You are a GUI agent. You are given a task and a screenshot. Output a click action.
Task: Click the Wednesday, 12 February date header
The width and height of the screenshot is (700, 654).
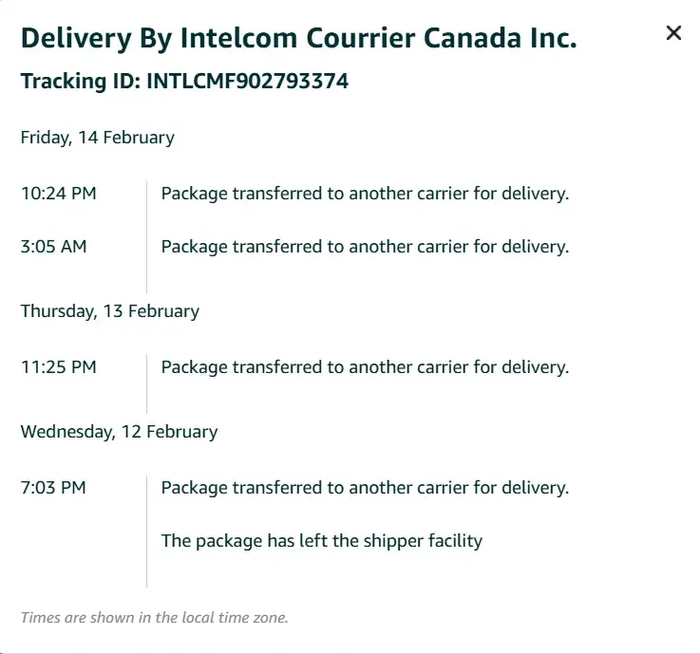point(120,432)
